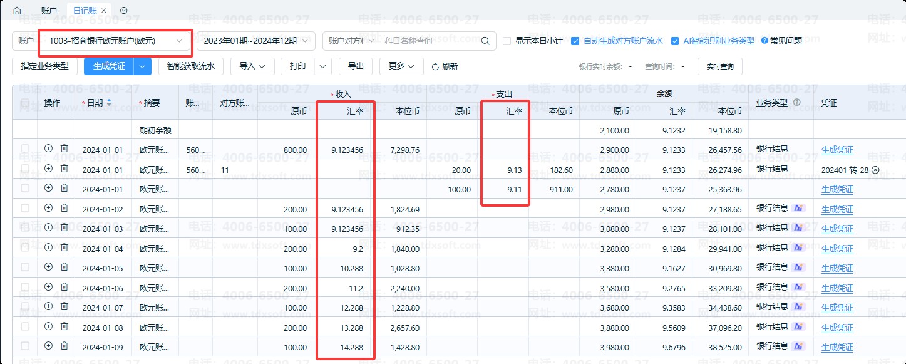Click the help icon beside 业务类型

click(x=797, y=103)
